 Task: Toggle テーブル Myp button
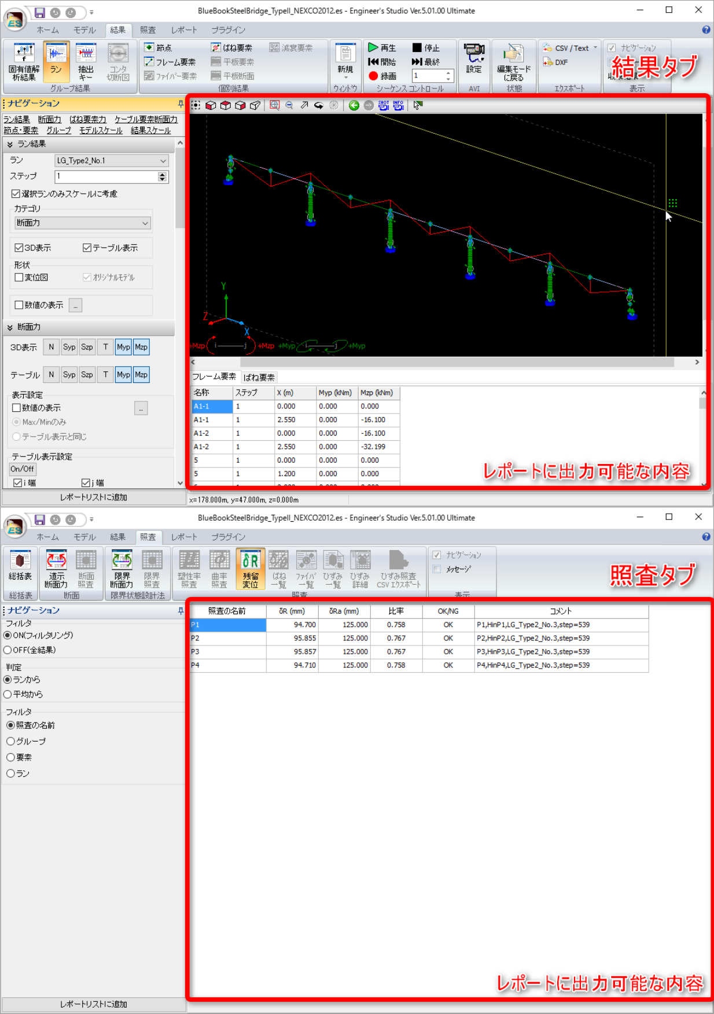click(123, 375)
